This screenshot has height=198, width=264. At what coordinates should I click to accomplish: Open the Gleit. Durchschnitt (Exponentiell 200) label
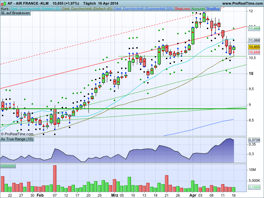point(144,9)
